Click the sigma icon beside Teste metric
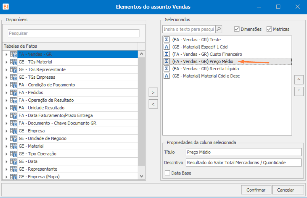The image size is (307, 198). [167, 39]
